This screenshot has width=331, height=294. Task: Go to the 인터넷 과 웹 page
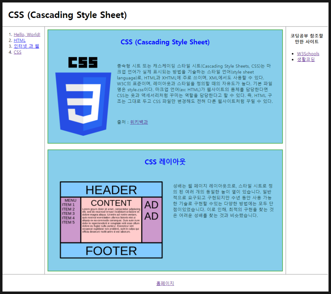tap(27, 46)
